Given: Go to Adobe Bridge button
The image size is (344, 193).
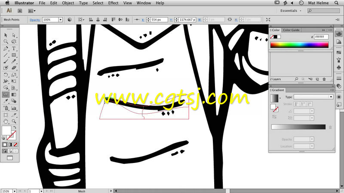Looking at the screenshot, I should point(20,11).
